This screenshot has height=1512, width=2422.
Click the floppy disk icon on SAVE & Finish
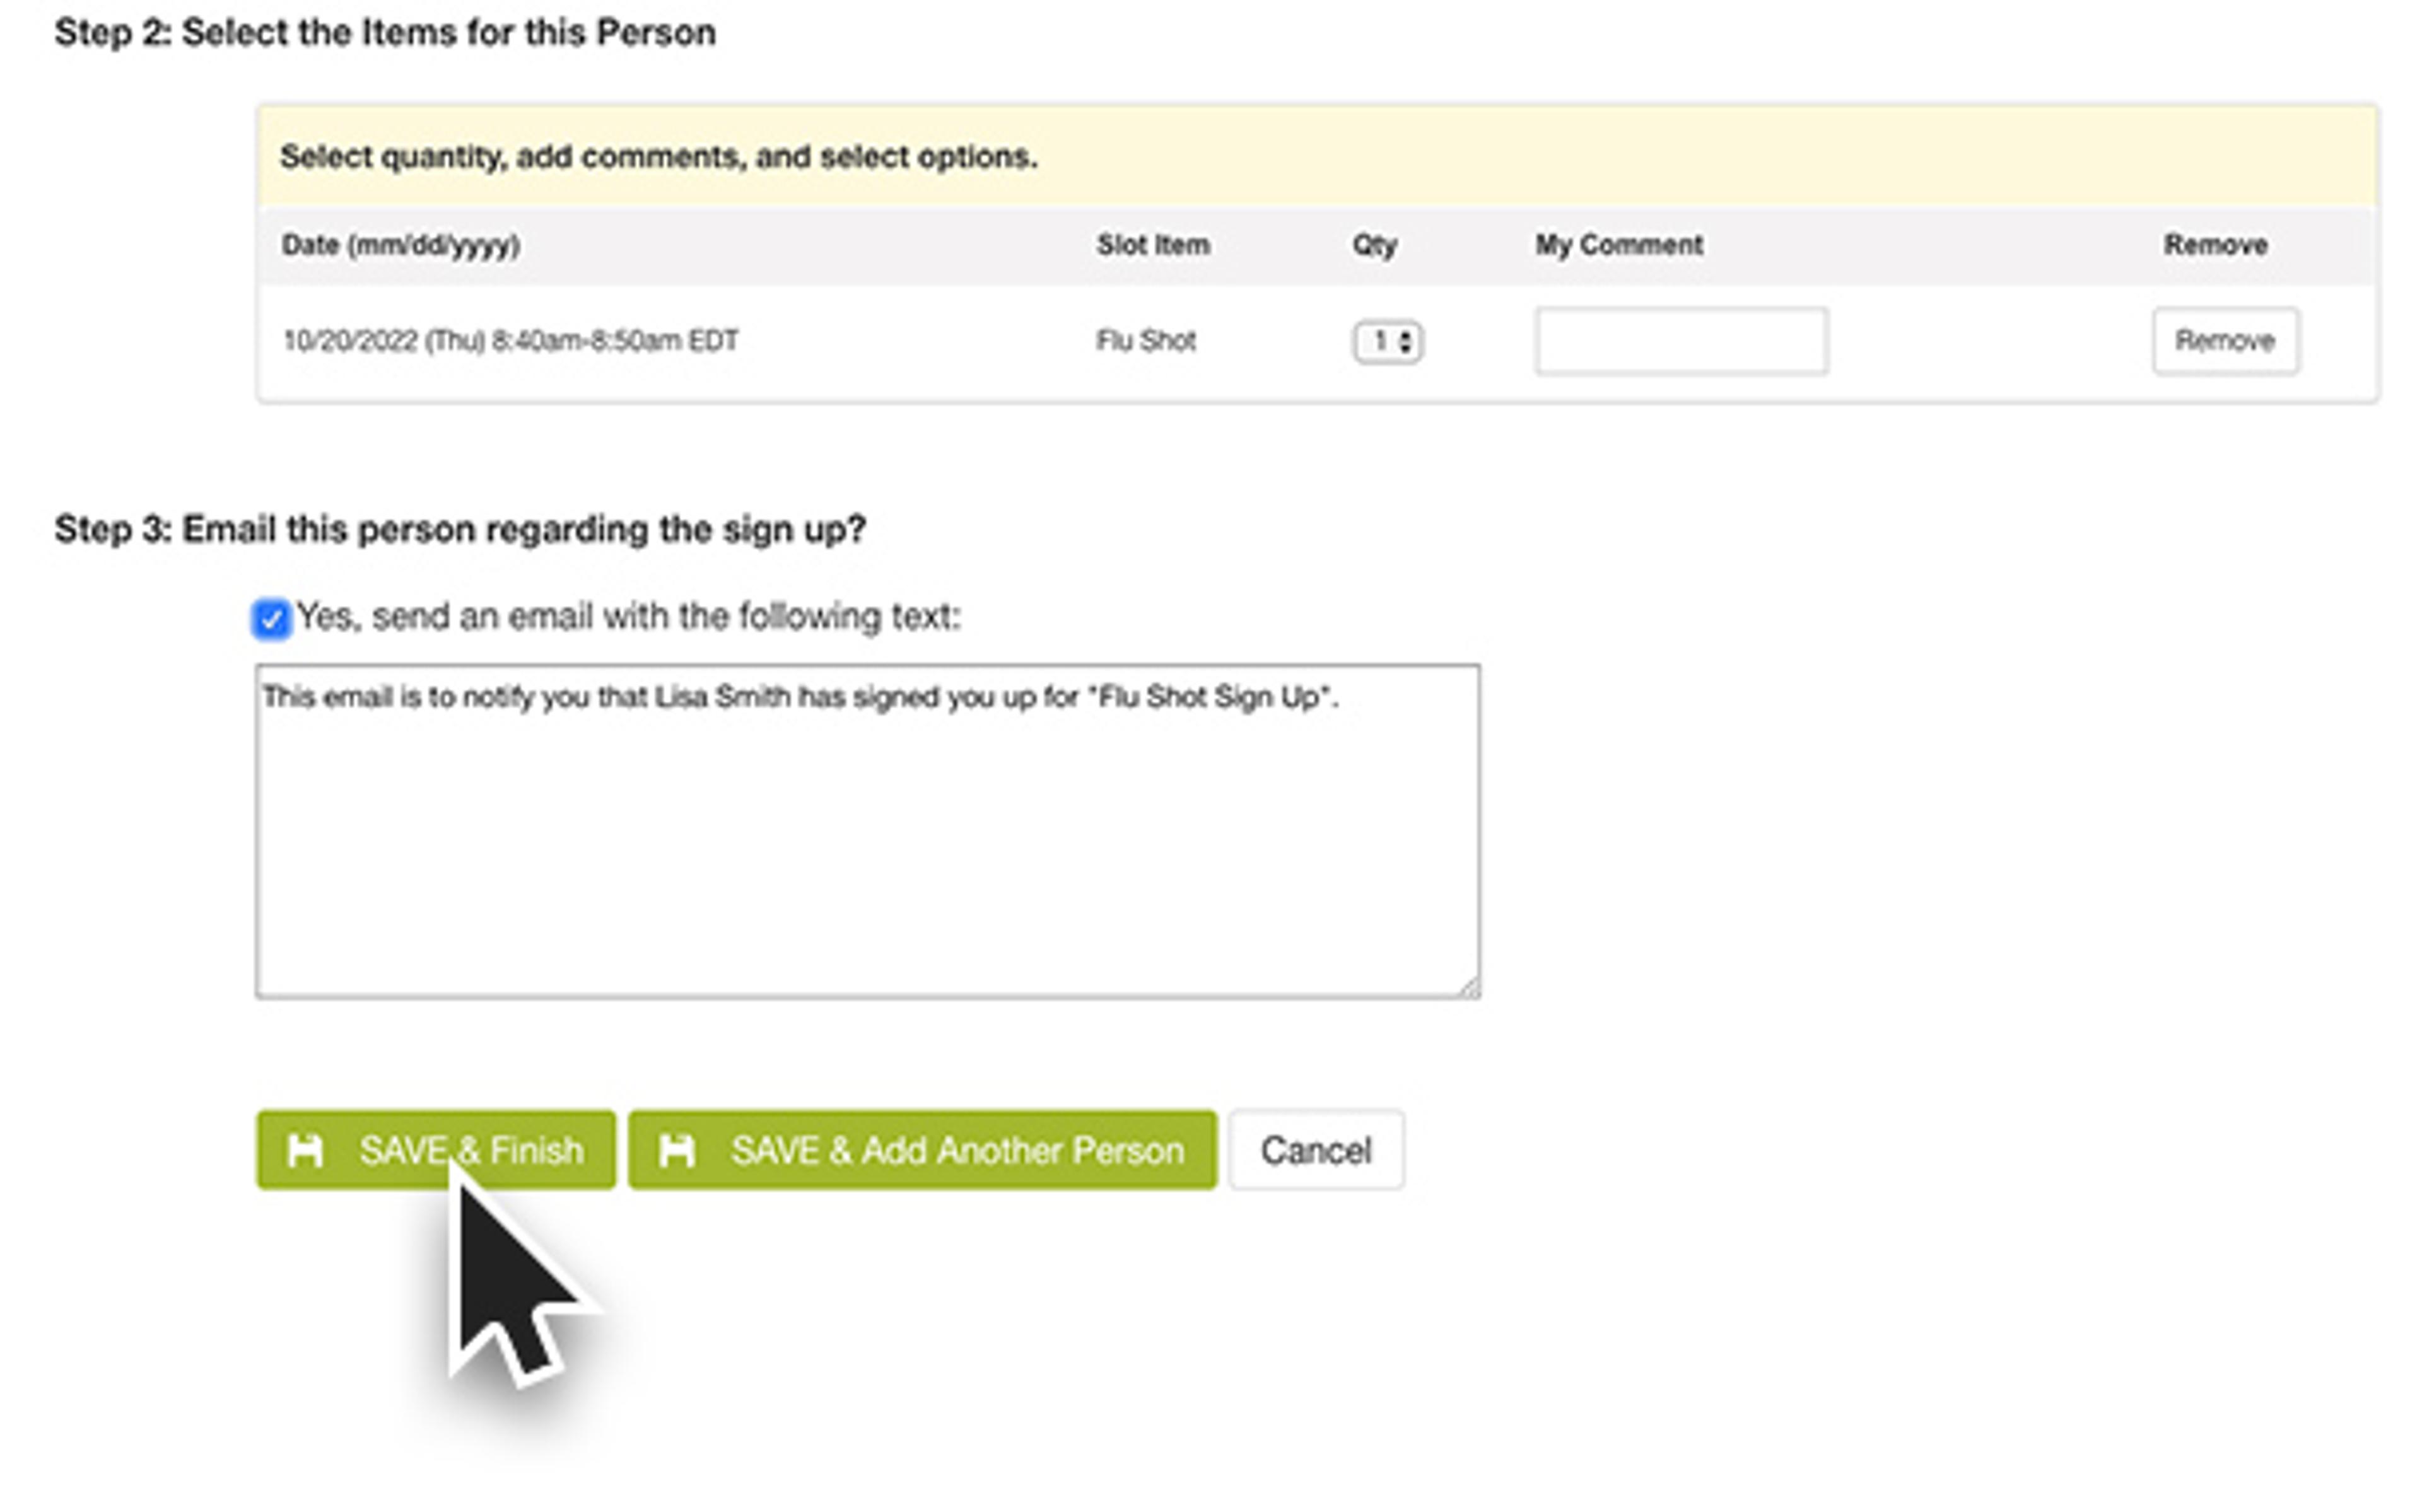pos(305,1151)
